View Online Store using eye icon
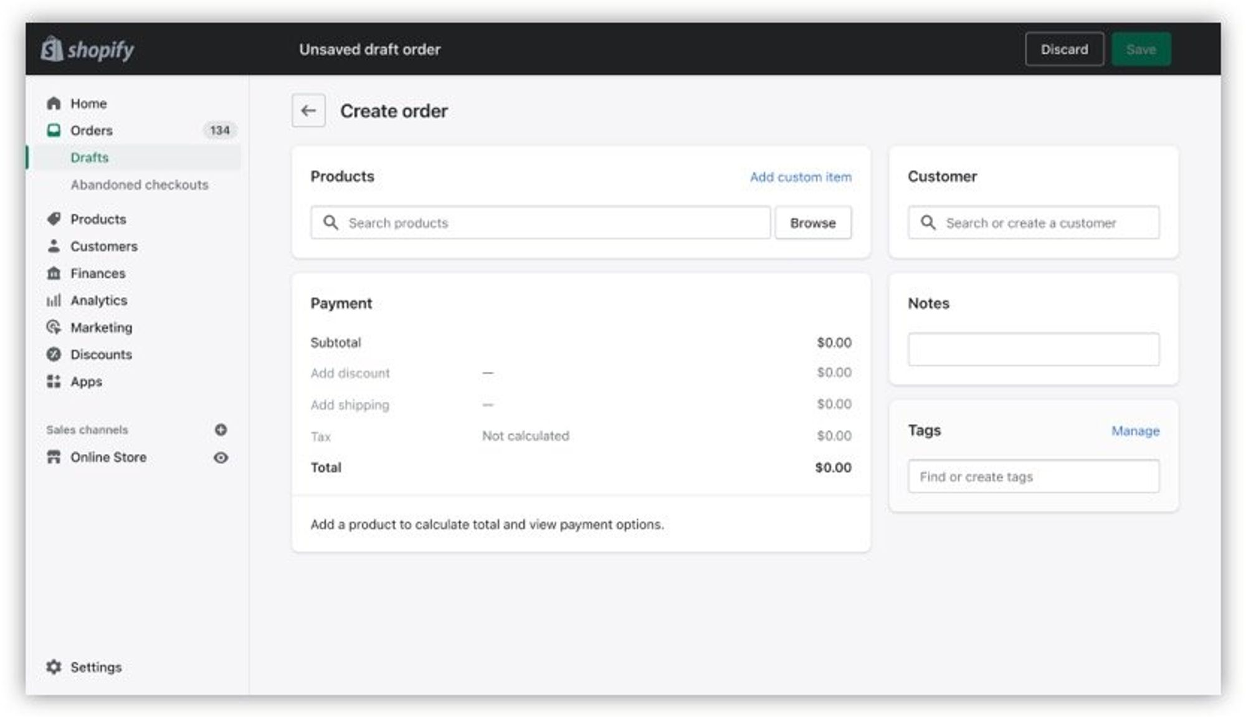Viewport: 1246px width, 717px height. tap(221, 458)
